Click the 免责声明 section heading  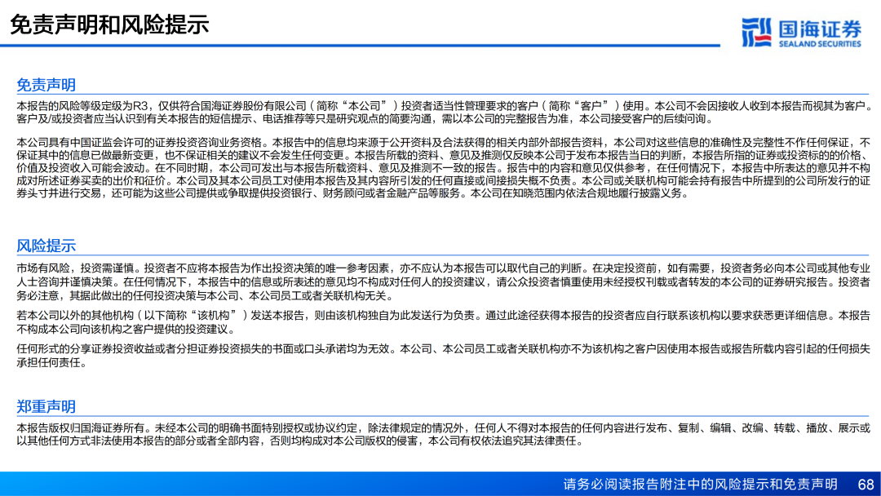46,85
